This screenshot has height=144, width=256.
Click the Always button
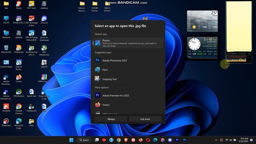(x=111, y=119)
